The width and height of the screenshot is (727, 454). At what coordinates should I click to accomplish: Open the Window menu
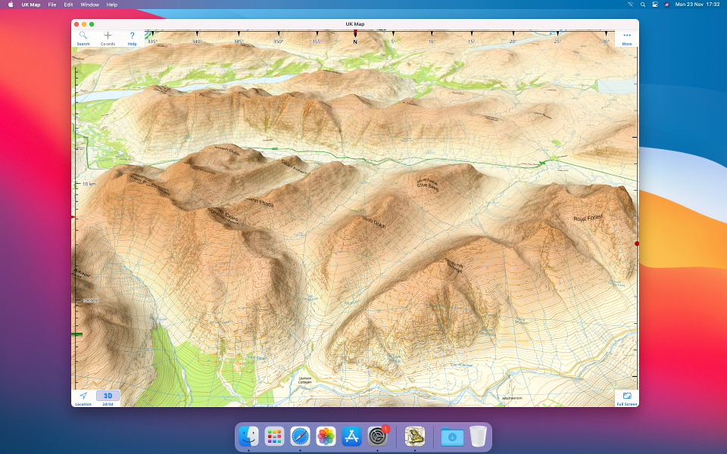pyautogui.click(x=89, y=5)
